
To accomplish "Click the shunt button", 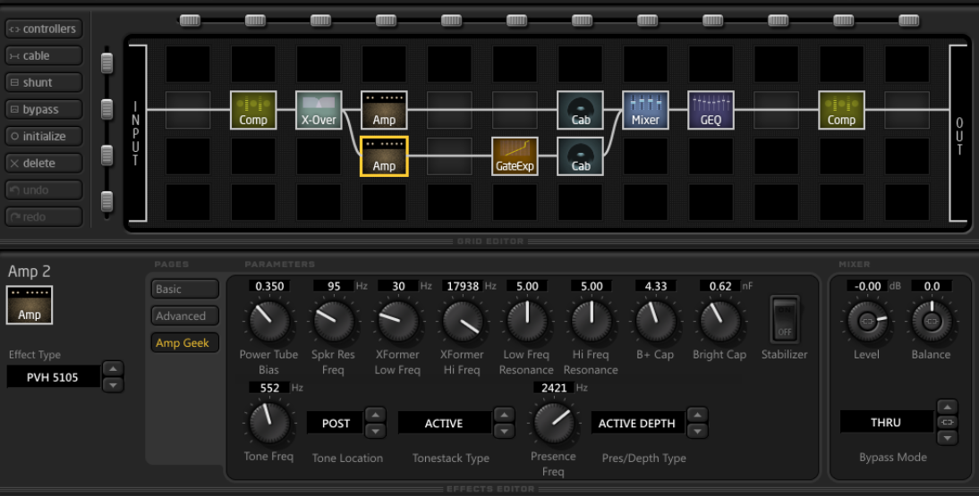I will 44,82.
